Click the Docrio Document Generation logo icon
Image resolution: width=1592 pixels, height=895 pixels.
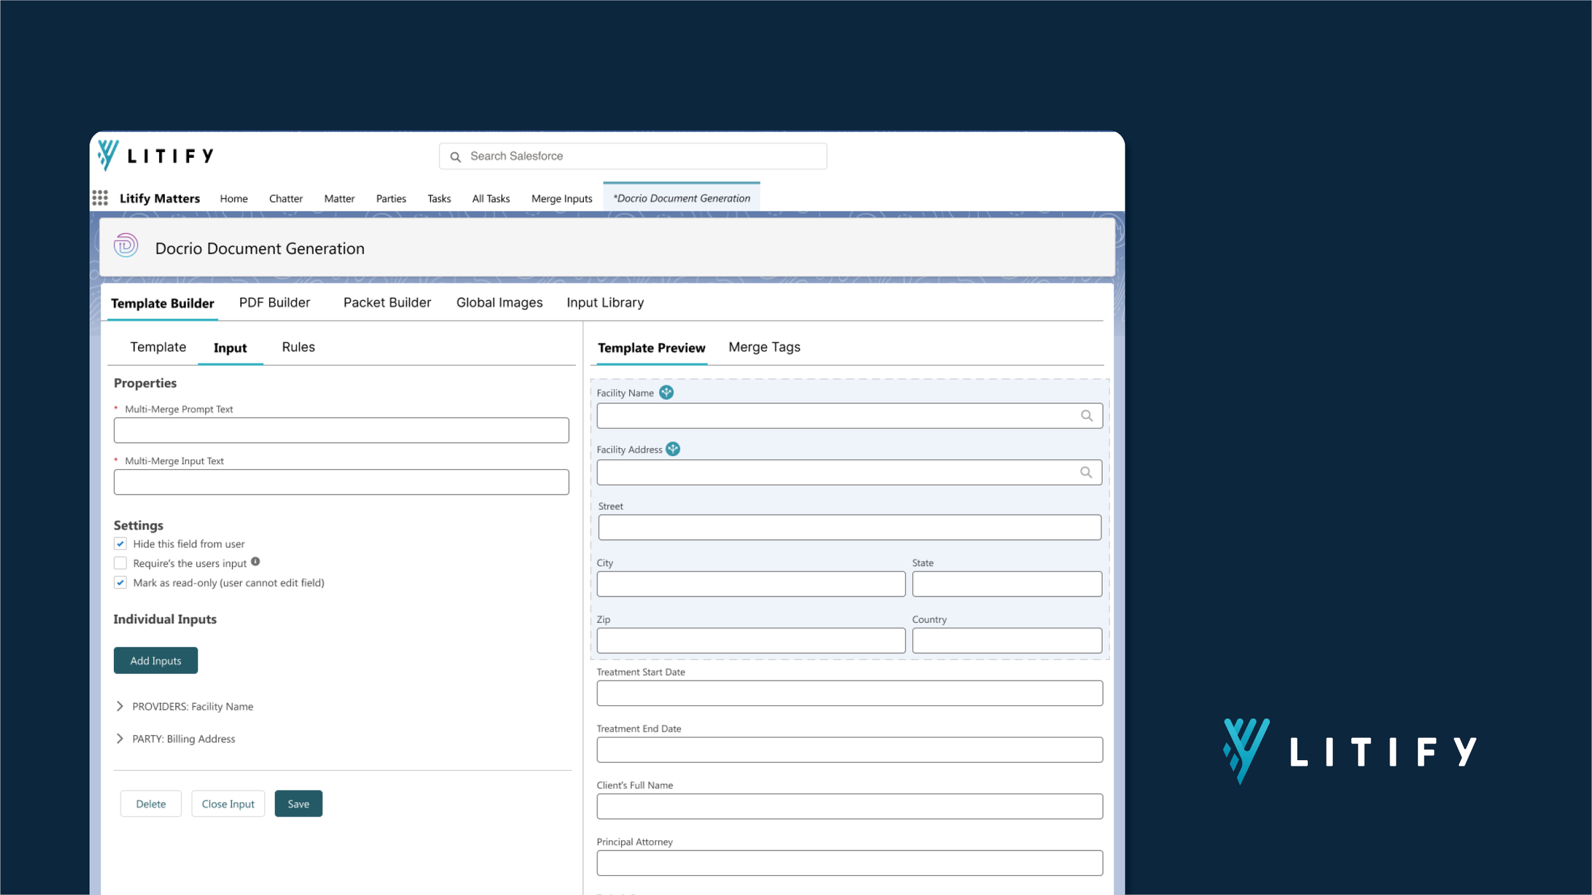click(x=126, y=246)
